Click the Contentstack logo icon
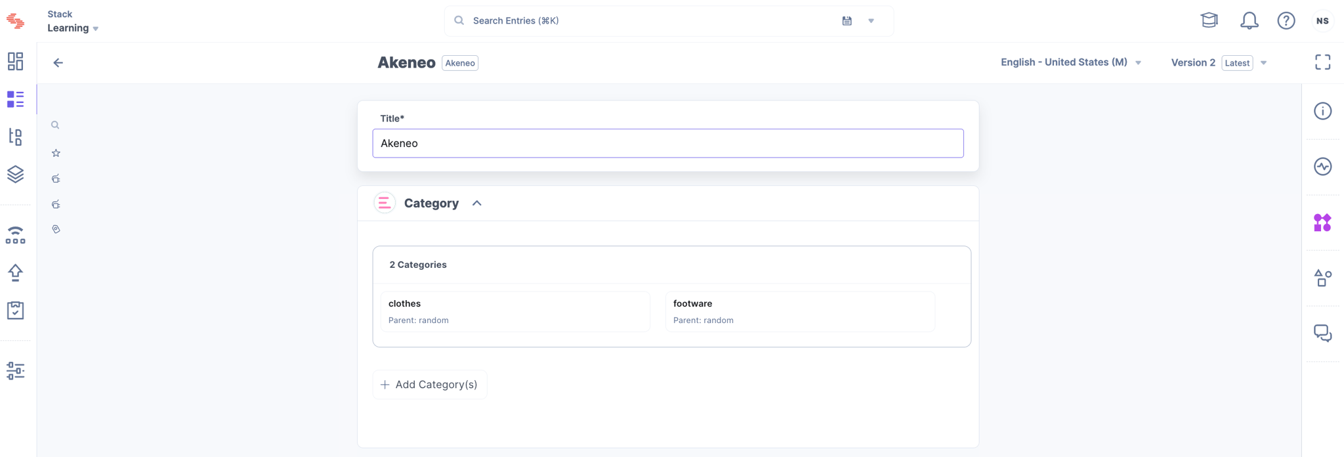 15,21
